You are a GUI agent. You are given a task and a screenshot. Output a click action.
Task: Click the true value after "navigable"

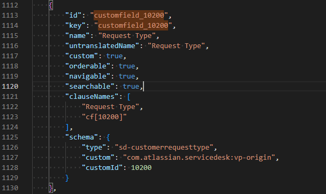pyautogui.click(x=127, y=76)
